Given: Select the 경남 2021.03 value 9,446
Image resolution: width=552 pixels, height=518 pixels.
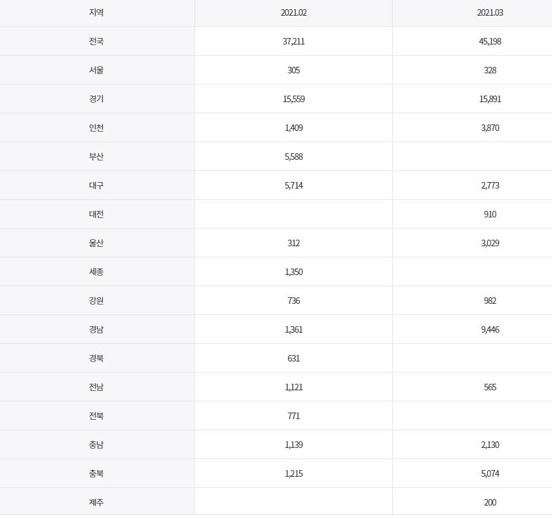Looking at the screenshot, I should (x=490, y=329).
